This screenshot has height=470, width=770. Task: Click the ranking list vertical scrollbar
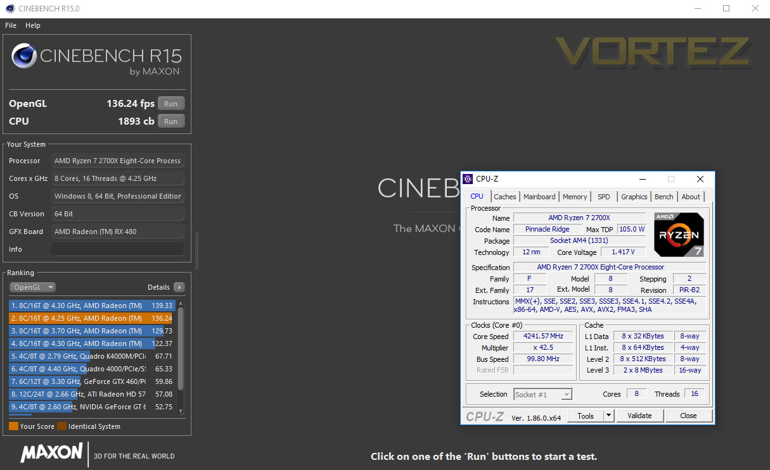pyautogui.click(x=181, y=356)
